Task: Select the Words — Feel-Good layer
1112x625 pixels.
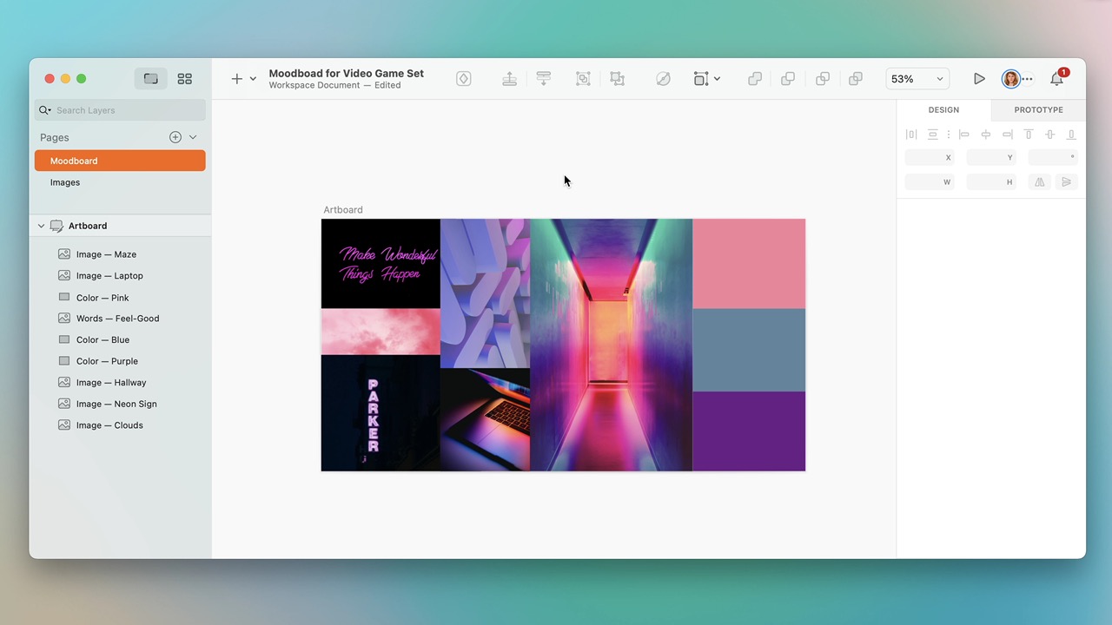Action: pyautogui.click(x=120, y=319)
